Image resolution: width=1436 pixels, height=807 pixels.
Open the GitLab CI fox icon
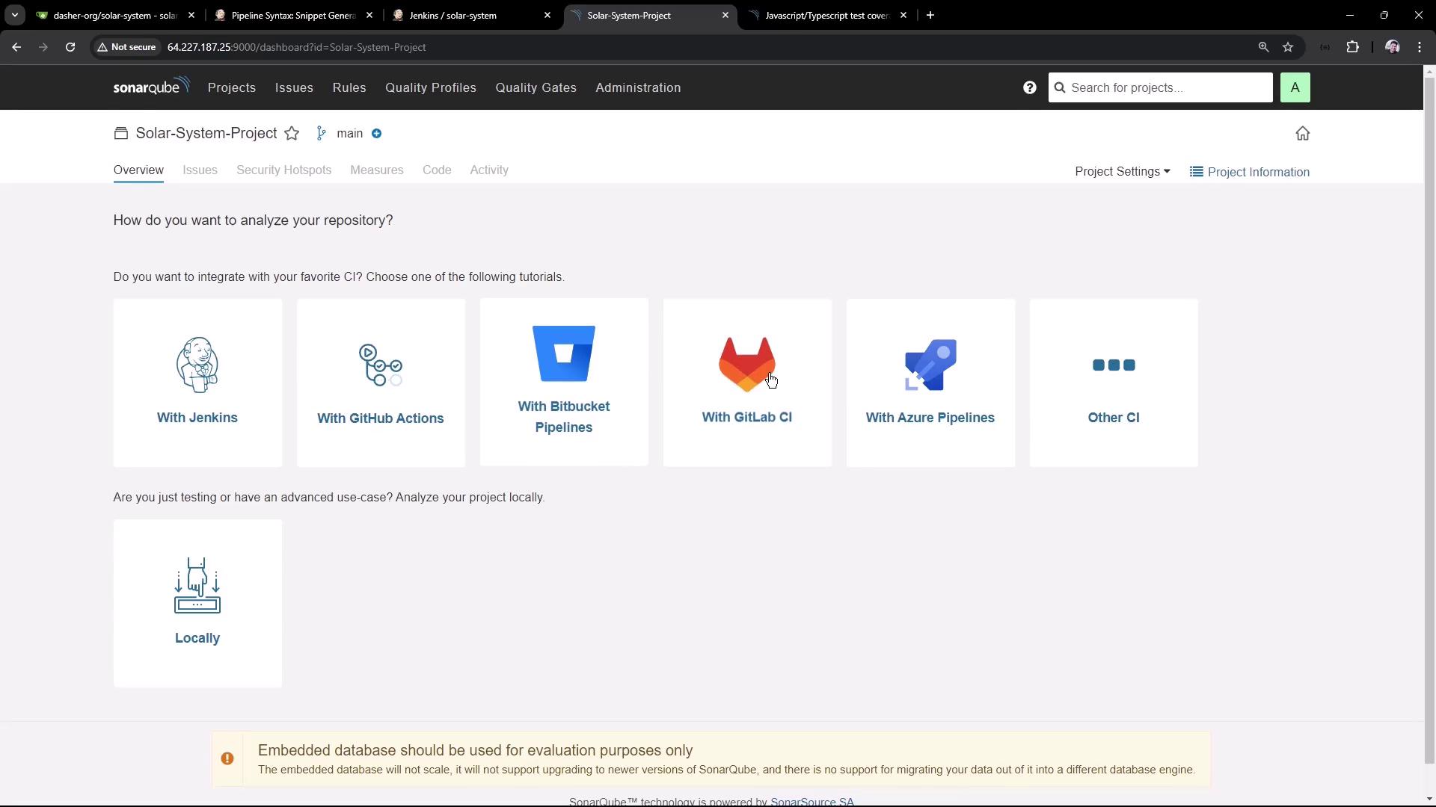pyautogui.click(x=746, y=365)
